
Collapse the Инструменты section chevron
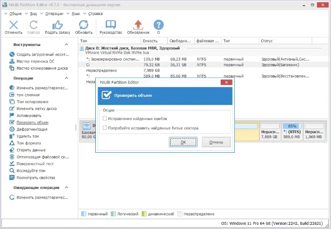(66, 45)
